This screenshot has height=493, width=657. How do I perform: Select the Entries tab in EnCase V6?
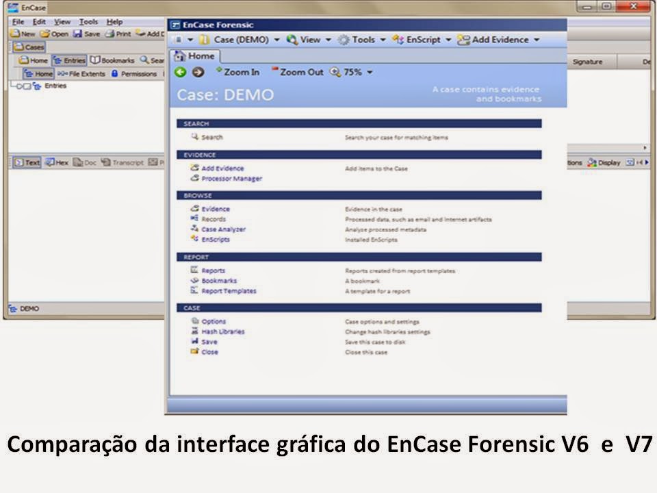pos(70,60)
